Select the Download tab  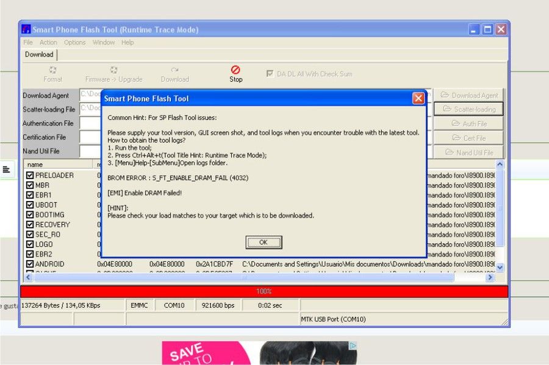point(39,55)
